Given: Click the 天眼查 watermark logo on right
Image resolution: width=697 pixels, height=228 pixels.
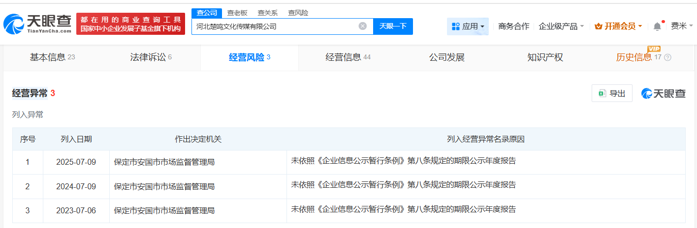Looking at the screenshot, I should [663, 94].
